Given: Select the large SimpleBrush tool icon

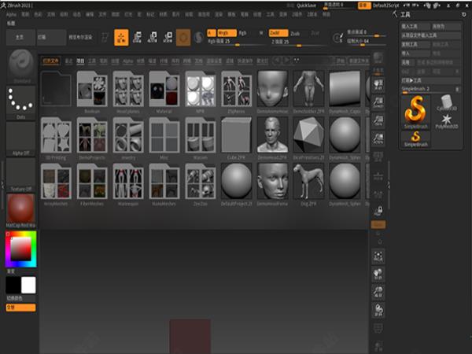Looking at the screenshot, I should (x=415, y=112).
